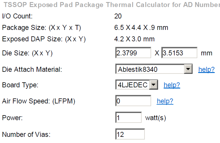The width and height of the screenshot is (220, 143).
Task: Open help link for Board Type
Action: [172, 85]
